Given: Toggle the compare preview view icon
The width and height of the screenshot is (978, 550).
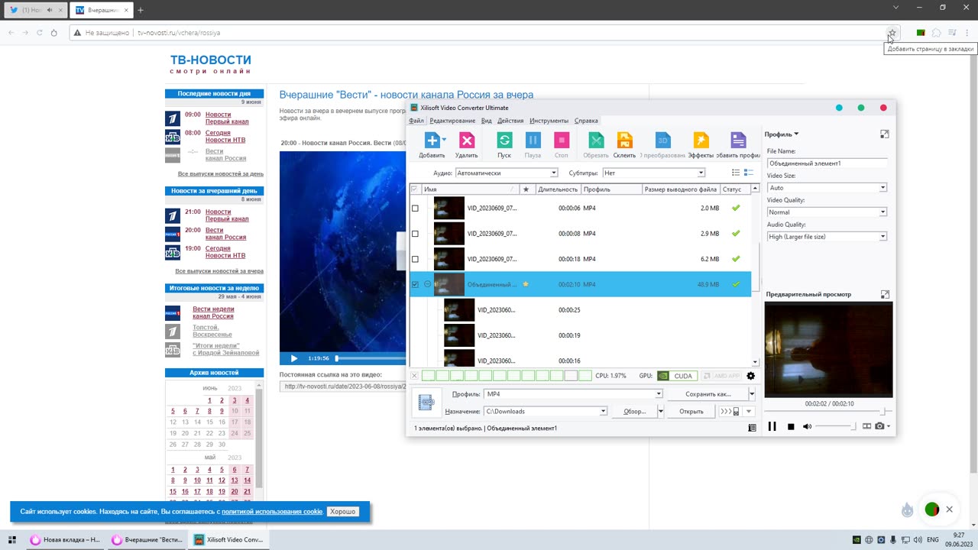Looking at the screenshot, I should [x=866, y=426].
